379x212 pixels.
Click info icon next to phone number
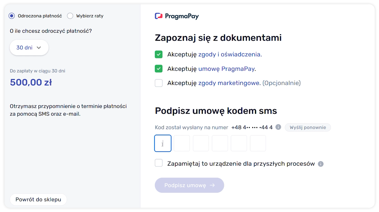coord(278,127)
